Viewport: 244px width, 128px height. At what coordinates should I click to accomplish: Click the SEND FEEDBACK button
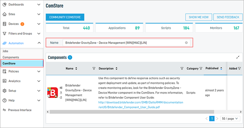[228, 17]
